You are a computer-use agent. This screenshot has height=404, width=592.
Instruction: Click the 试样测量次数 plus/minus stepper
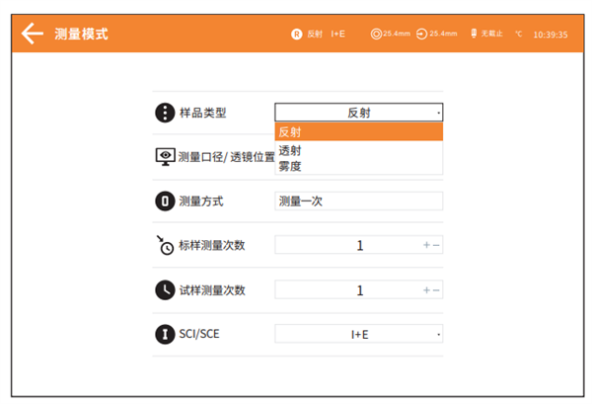coord(431,290)
